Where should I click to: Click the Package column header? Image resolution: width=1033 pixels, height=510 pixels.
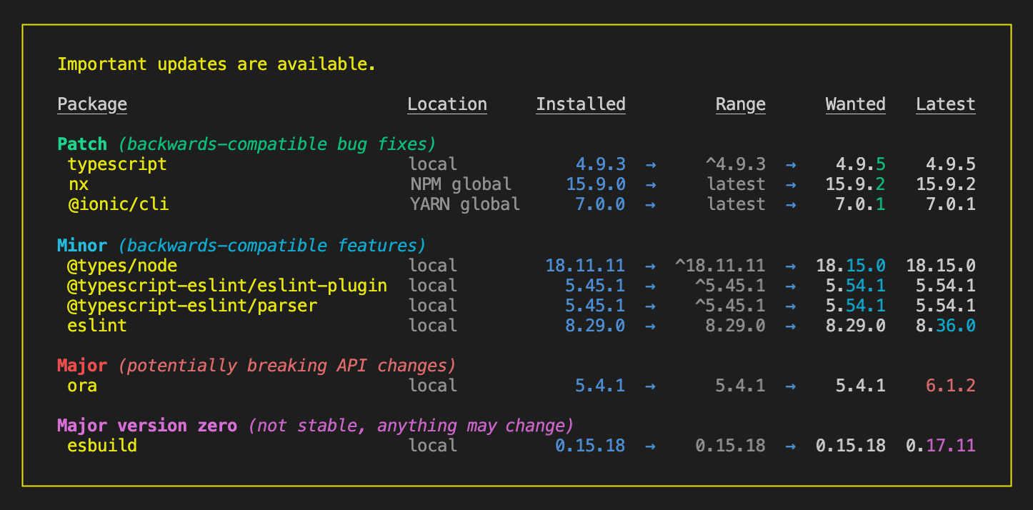tap(91, 104)
